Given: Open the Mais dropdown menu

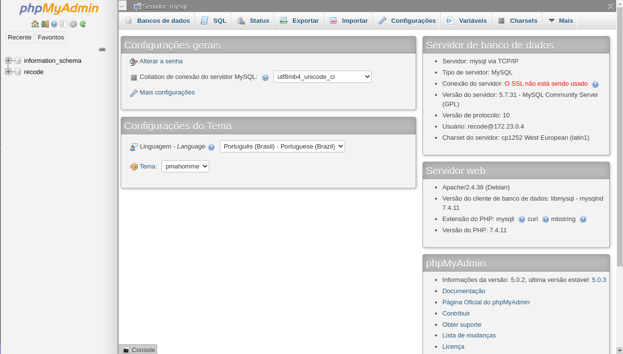Looking at the screenshot, I should 560,21.
